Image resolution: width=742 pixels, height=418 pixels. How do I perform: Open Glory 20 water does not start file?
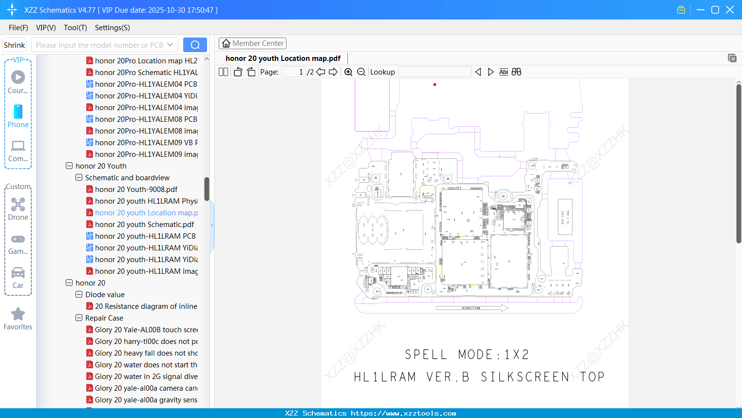click(x=146, y=365)
